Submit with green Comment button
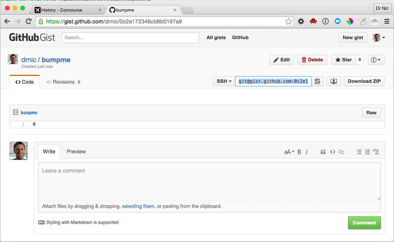Image resolution: width=394 pixels, height=242 pixels. 364,223
